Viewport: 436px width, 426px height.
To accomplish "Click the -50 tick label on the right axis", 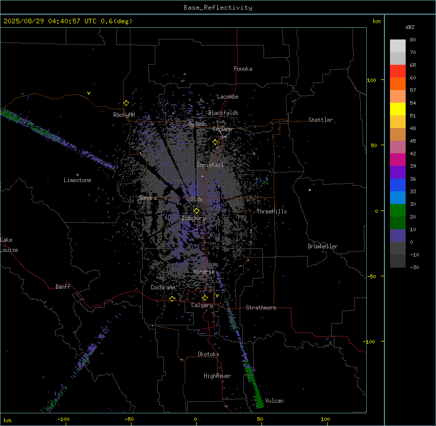I will tap(371, 276).
